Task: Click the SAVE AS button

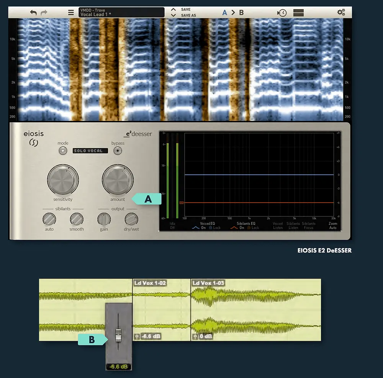Action: coord(188,15)
